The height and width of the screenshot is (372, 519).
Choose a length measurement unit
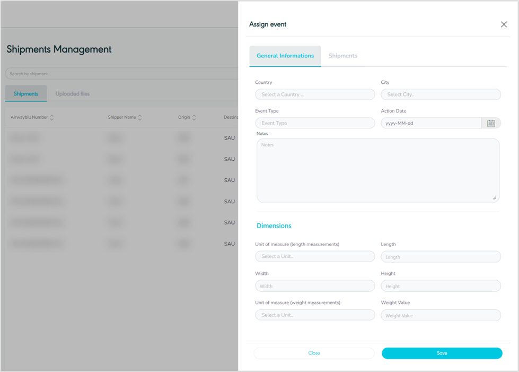(x=315, y=256)
